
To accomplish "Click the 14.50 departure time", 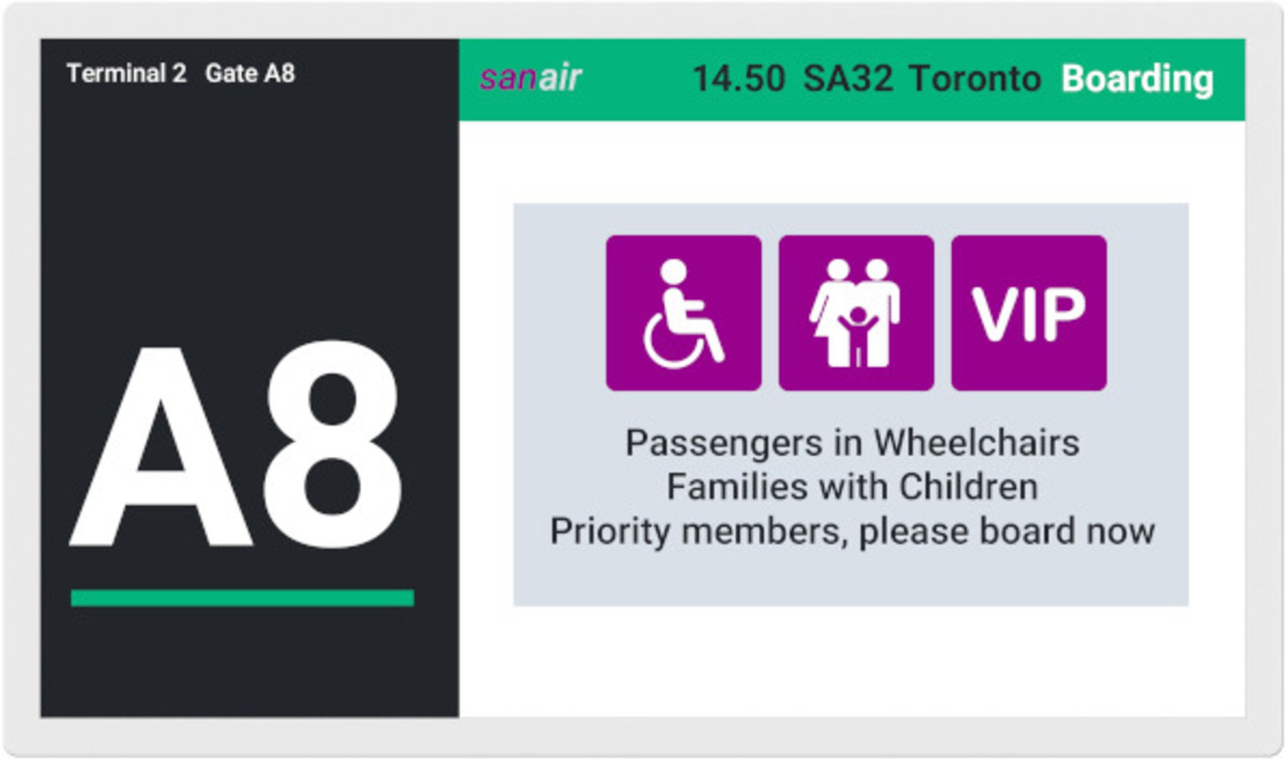I will click(738, 79).
